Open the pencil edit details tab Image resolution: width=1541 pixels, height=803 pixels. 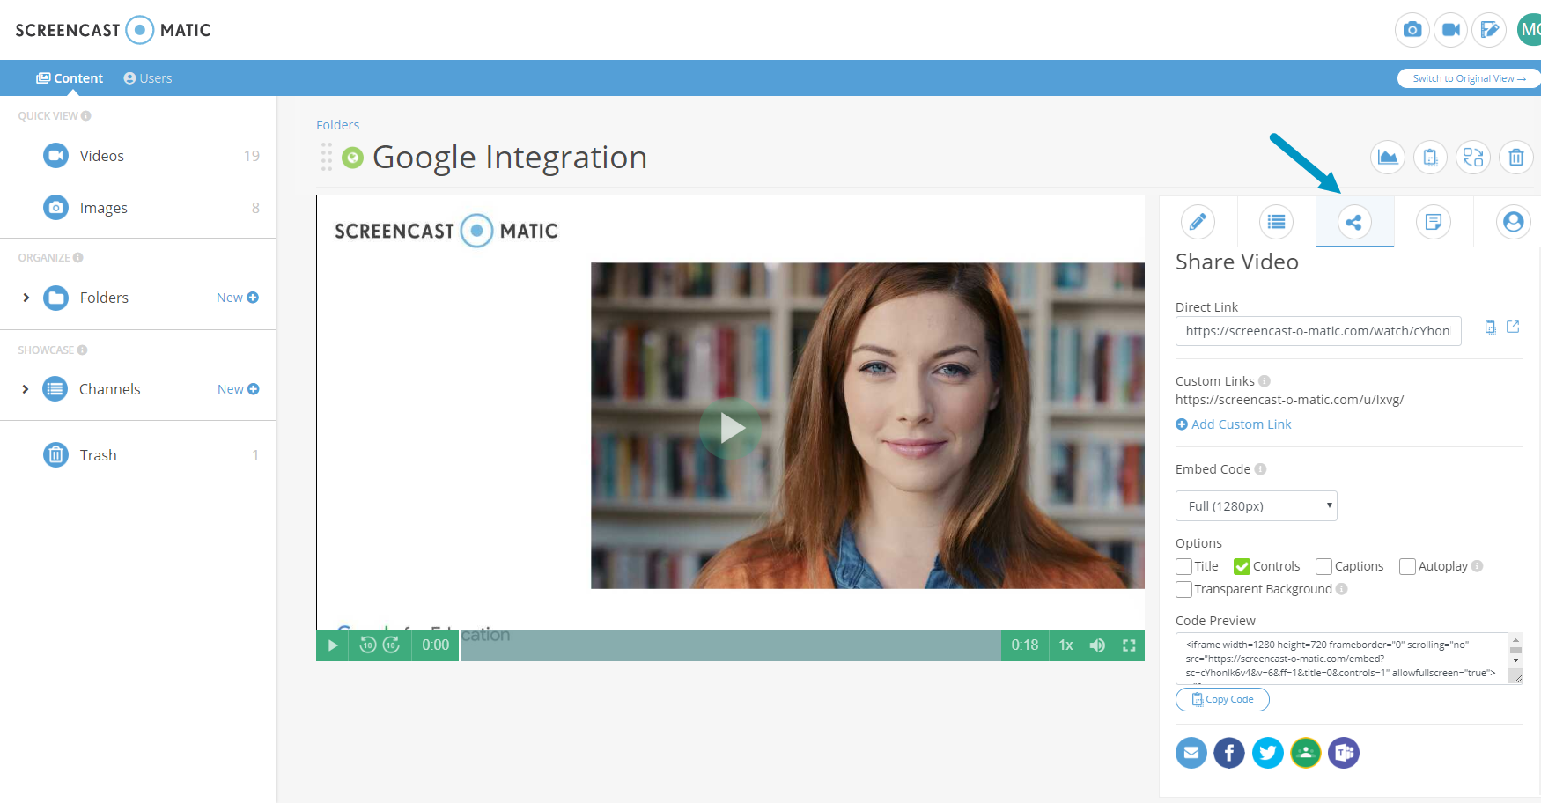coord(1198,222)
